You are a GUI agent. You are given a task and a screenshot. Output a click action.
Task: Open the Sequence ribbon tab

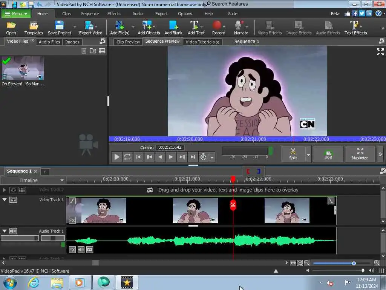click(90, 14)
